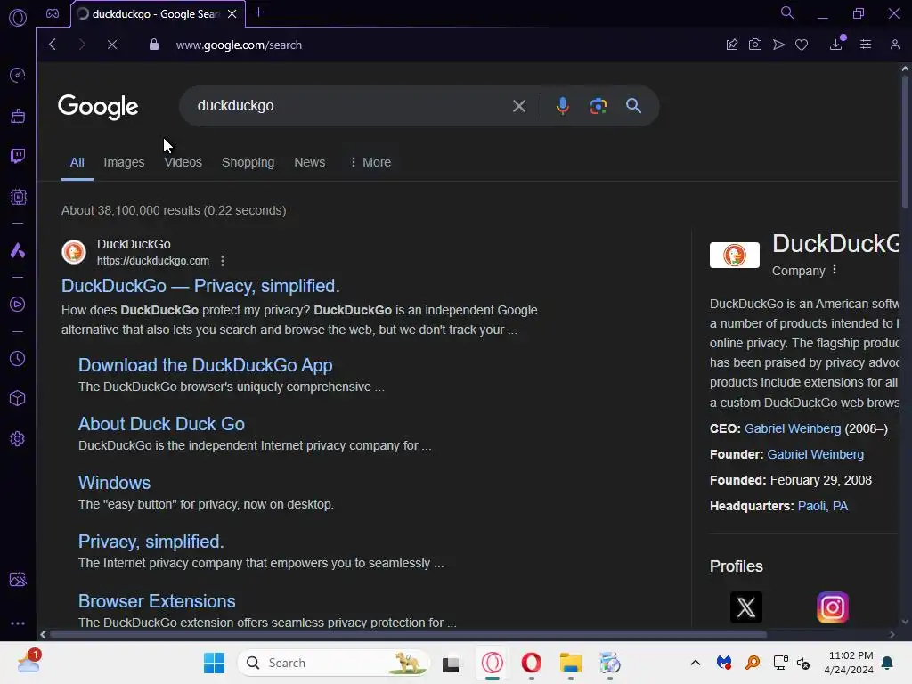Open the Opera GX main menu logo
912x684 pixels.
(x=18, y=18)
